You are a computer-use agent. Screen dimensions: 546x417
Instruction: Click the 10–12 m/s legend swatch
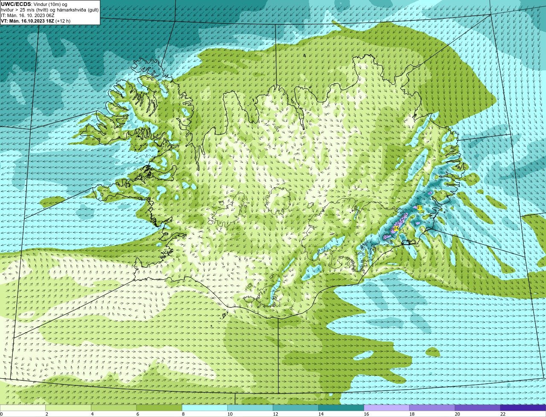[x=250, y=408]
